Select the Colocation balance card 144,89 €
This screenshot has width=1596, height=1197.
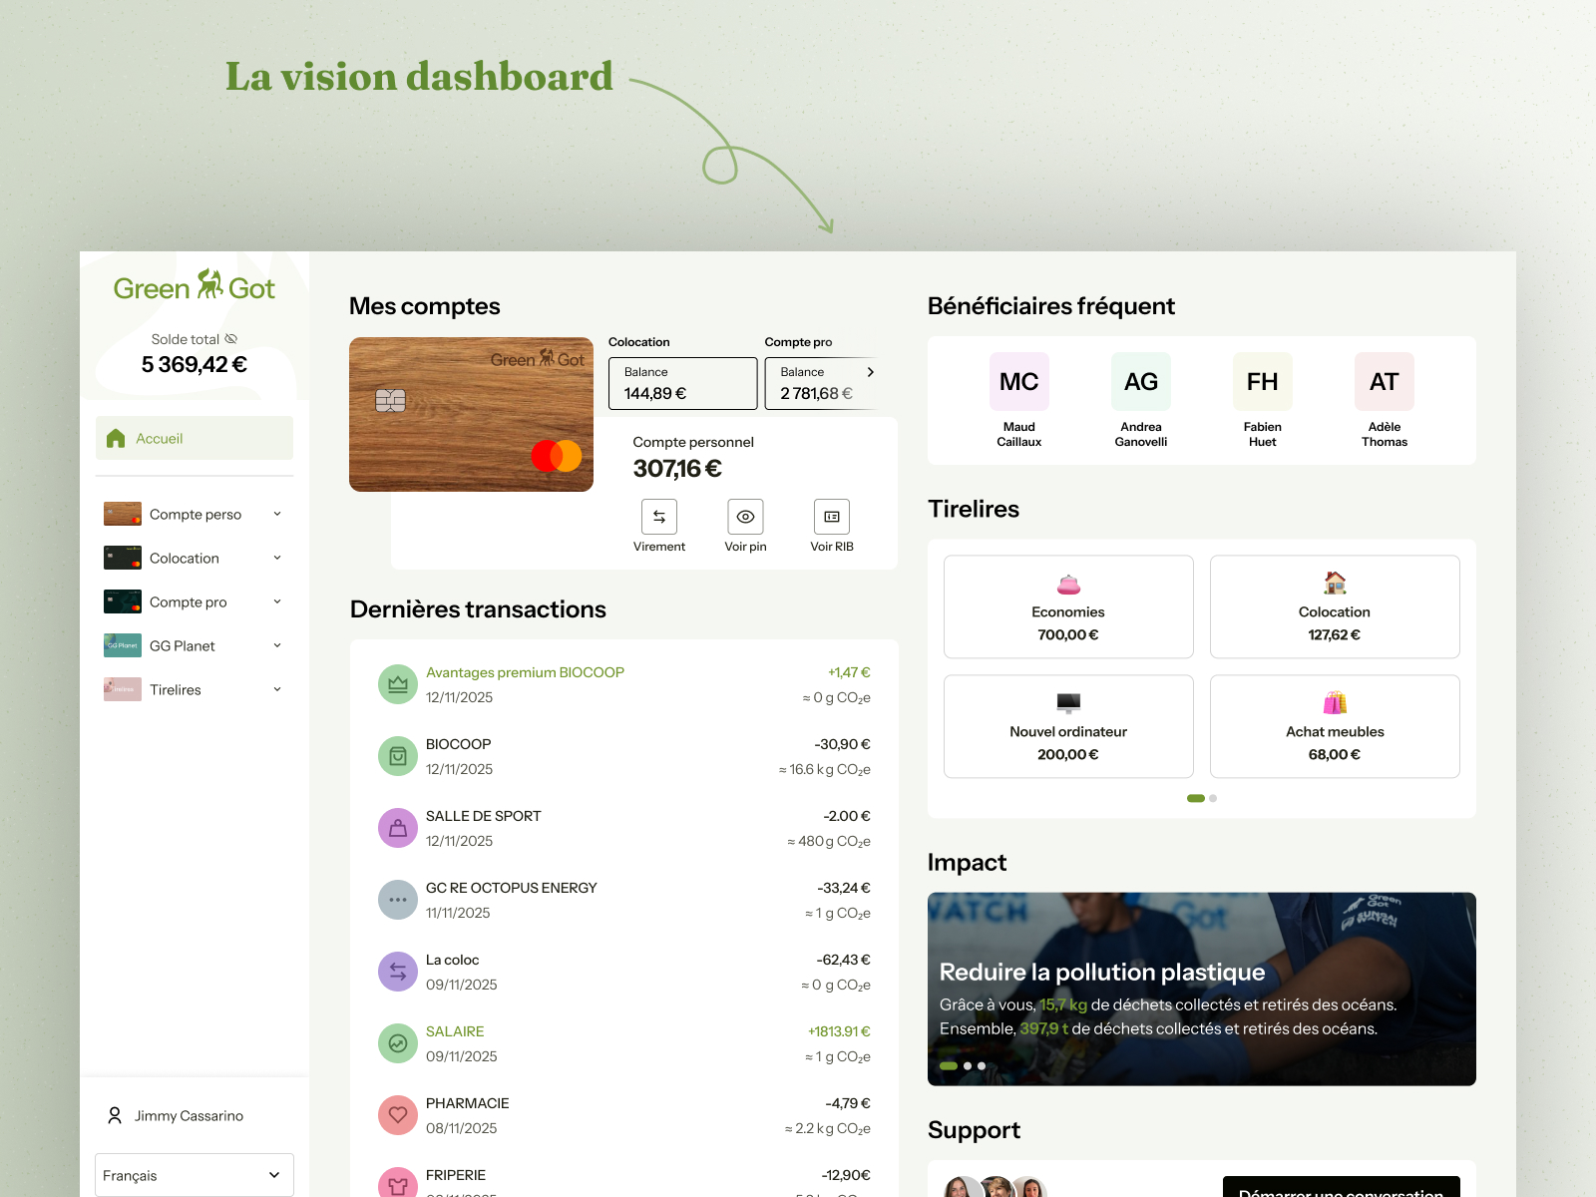point(683,383)
